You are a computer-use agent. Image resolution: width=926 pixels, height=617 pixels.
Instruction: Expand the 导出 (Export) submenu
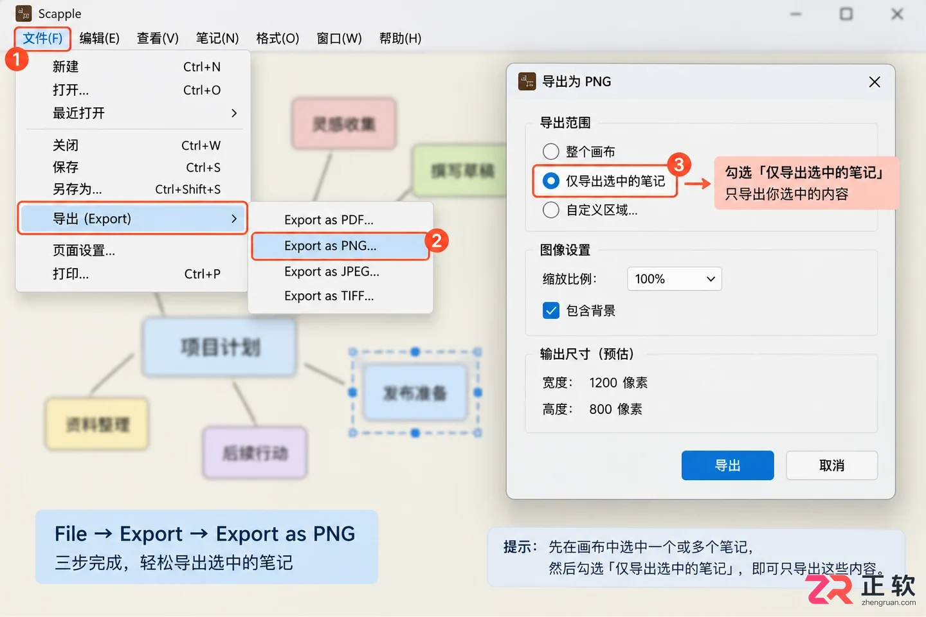[x=132, y=219]
